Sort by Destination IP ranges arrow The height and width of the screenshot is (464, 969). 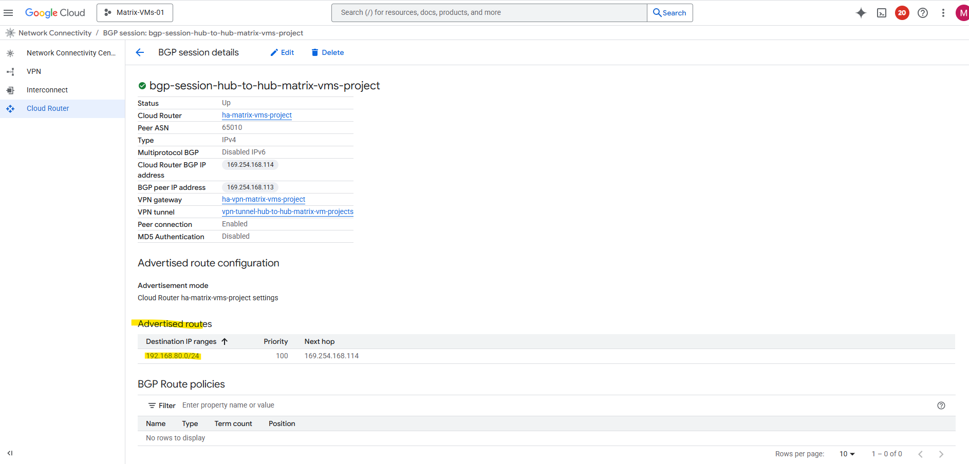(225, 341)
